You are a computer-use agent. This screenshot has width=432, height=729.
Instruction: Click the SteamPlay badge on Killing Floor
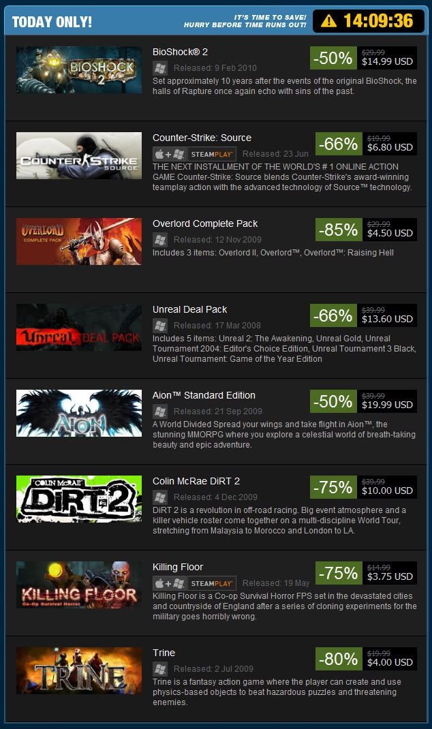212,583
